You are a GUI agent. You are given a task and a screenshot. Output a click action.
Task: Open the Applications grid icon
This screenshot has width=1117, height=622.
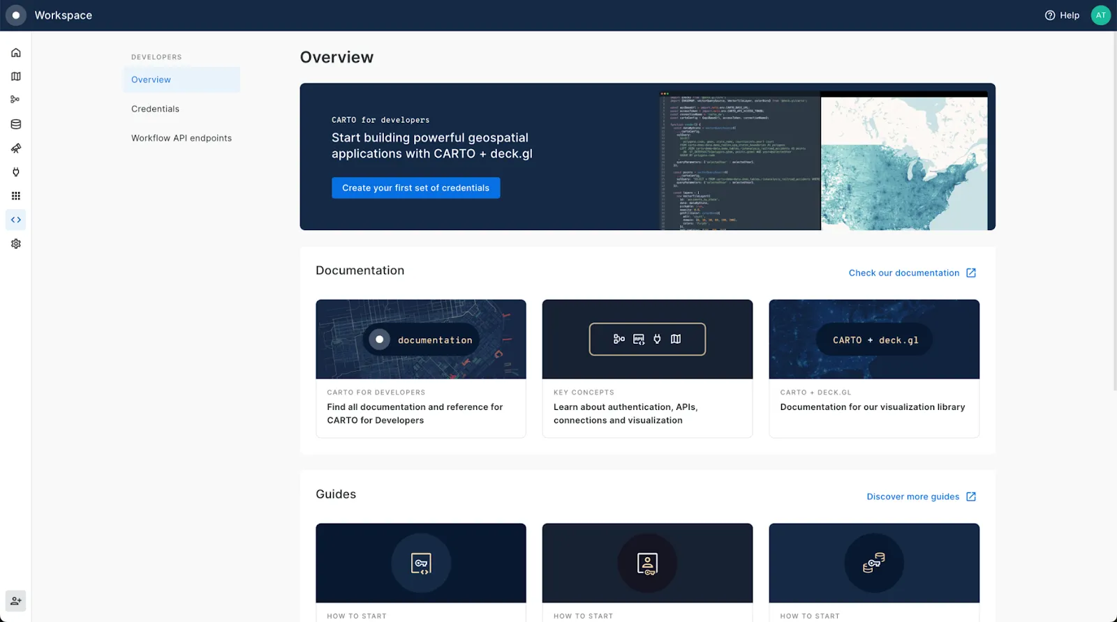15,196
